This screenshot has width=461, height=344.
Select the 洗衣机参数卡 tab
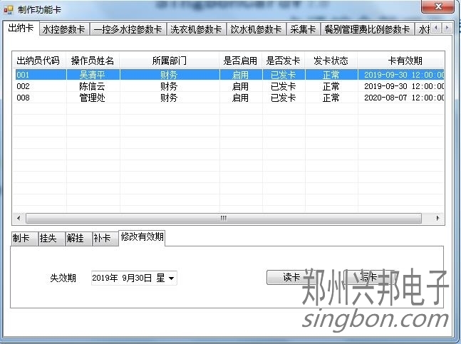196,30
